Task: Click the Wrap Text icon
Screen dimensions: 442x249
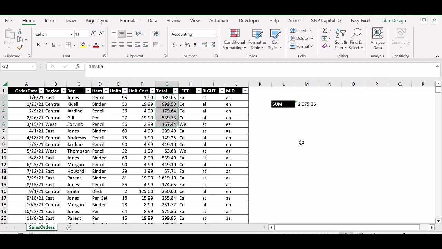Action: (156, 34)
